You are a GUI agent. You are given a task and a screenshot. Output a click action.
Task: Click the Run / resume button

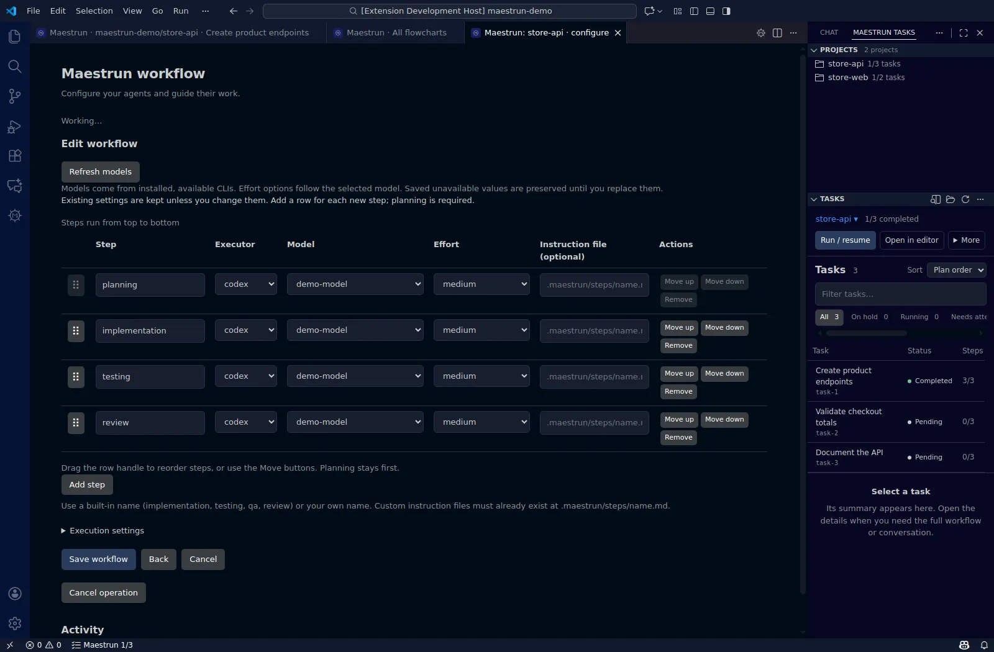pos(846,240)
